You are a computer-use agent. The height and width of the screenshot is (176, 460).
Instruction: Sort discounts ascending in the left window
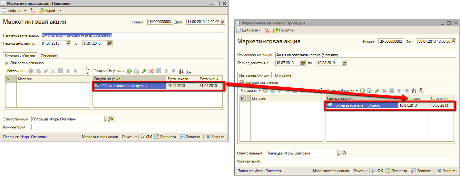[x=181, y=71]
